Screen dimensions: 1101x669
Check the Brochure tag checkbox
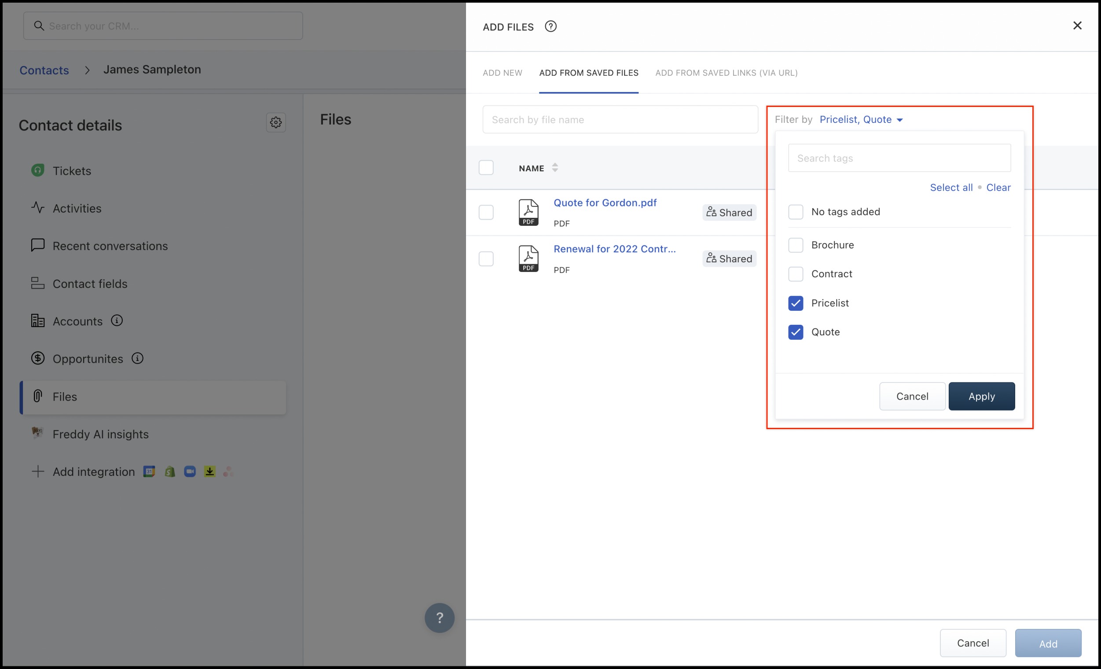795,245
